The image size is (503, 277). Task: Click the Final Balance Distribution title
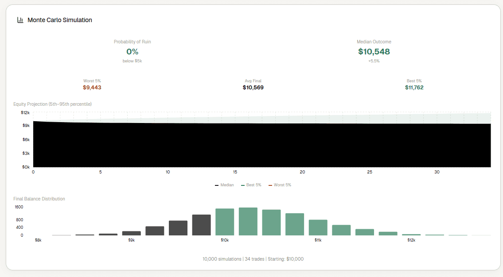coord(39,199)
